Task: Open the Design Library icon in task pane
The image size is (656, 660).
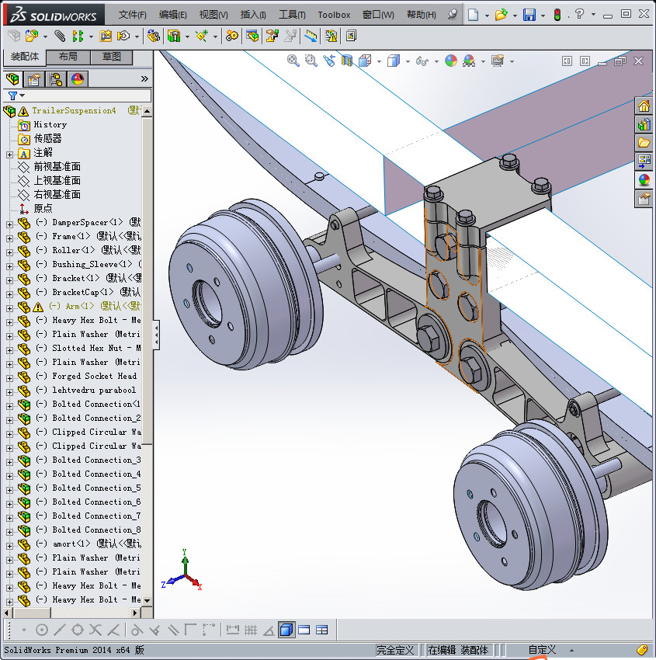Action: tap(644, 124)
